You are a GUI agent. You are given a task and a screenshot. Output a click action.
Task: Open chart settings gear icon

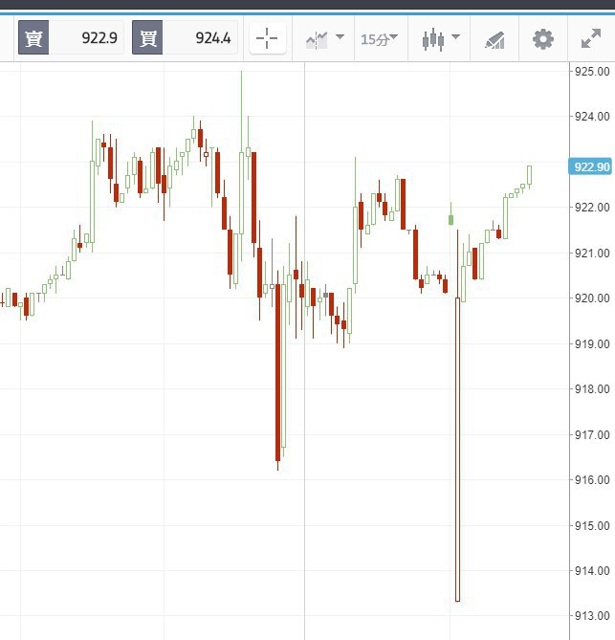pyautogui.click(x=543, y=39)
